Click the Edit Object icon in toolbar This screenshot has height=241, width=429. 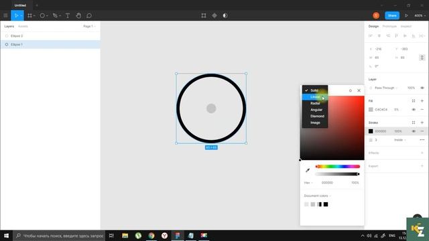[204, 15]
